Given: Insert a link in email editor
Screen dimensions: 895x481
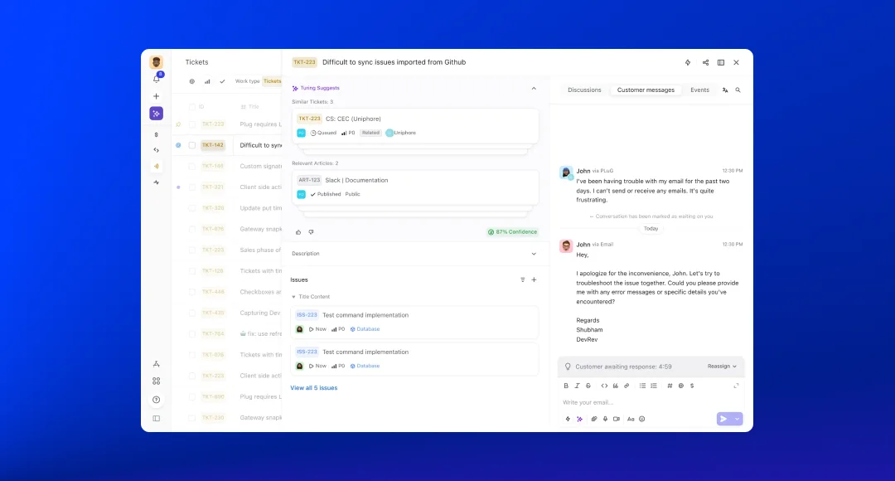Looking at the screenshot, I should click(626, 386).
